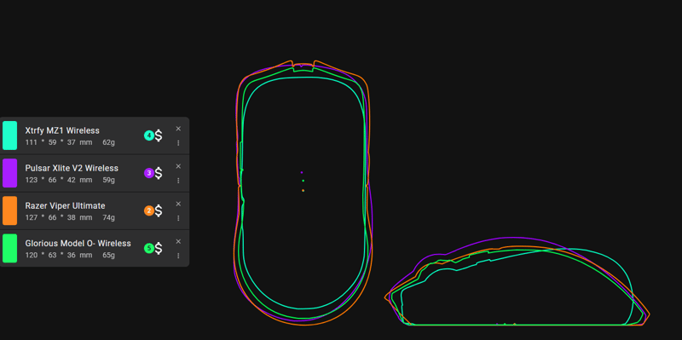Select the Glorious Model O- Wireless name
The width and height of the screenshot is (682, 340).
tap(78, 244)
